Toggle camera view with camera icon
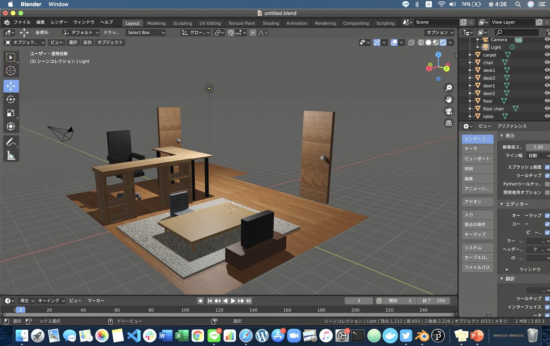550x346 pixels. (x=449, y=111)
